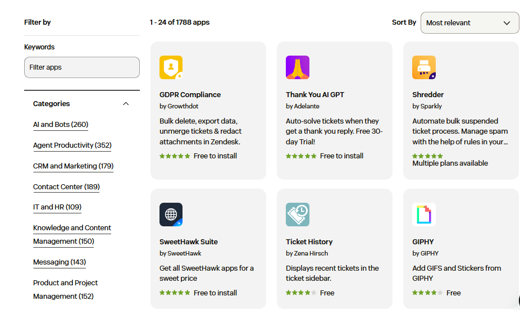Open the GDPR Compliance shield icon
Image resolution: width=520 pixels, height=310 pixels.
click(171, 67)
